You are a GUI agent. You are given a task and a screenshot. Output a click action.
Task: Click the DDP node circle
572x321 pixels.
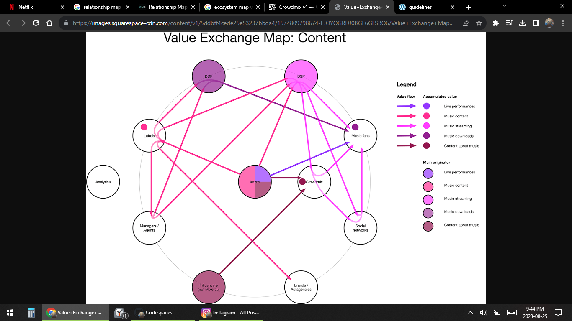coord(209,76)
